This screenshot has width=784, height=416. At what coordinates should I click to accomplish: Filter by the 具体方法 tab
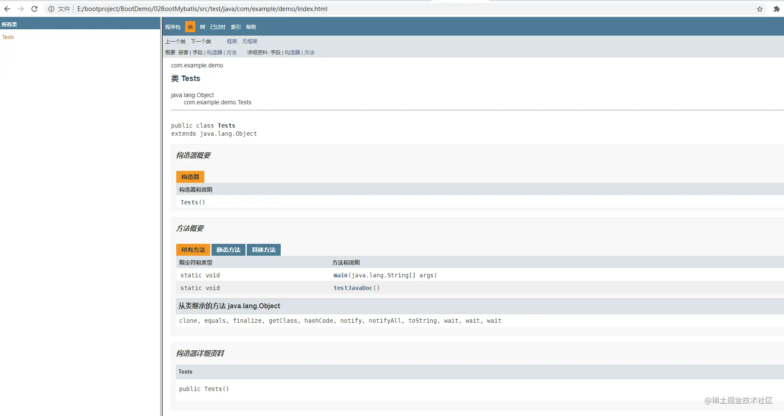(x=264, y=250)
